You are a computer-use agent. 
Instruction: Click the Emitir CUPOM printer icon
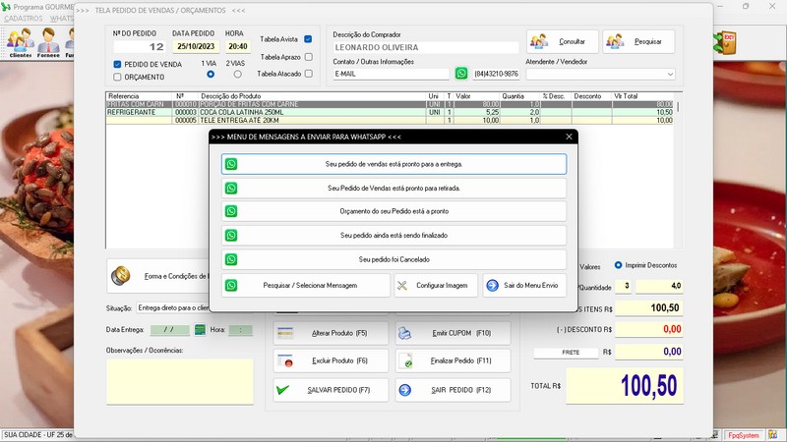(404, 333)
